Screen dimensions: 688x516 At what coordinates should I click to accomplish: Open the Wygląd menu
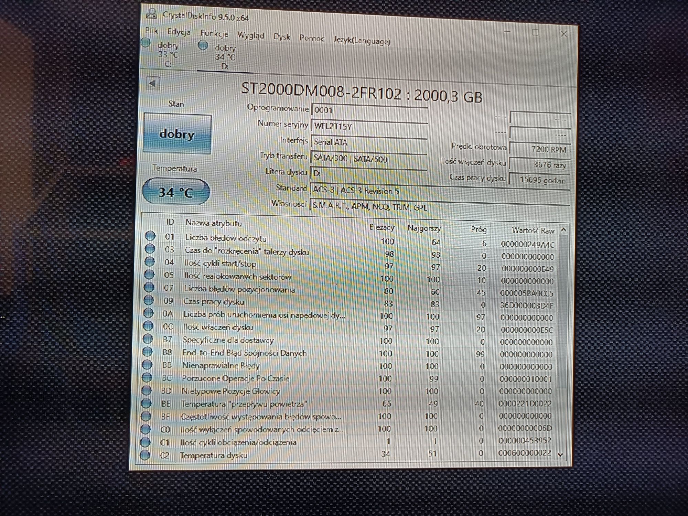[x=251, y=35]
